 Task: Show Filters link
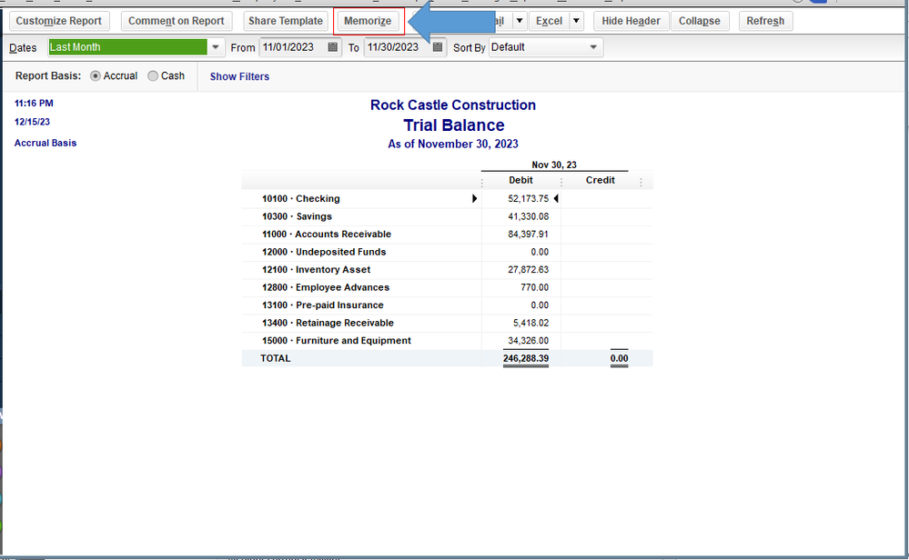point(239,76)
